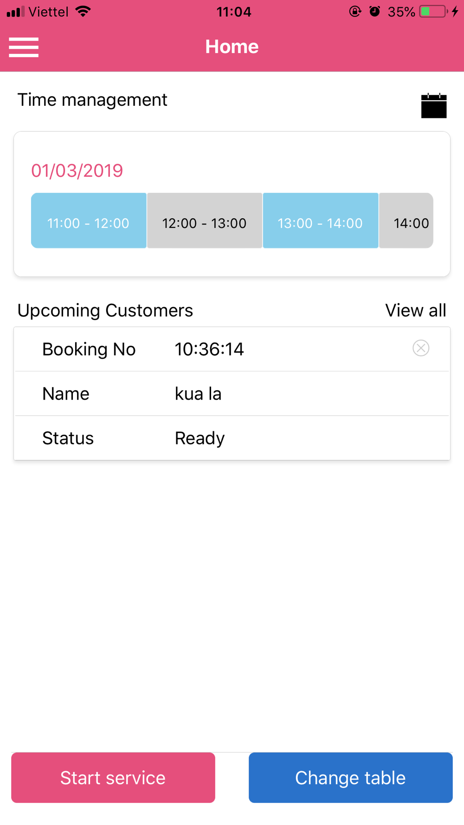
Task: Select the 13:00 - 14:00 time slot
Action: click(x=321, y=220)
